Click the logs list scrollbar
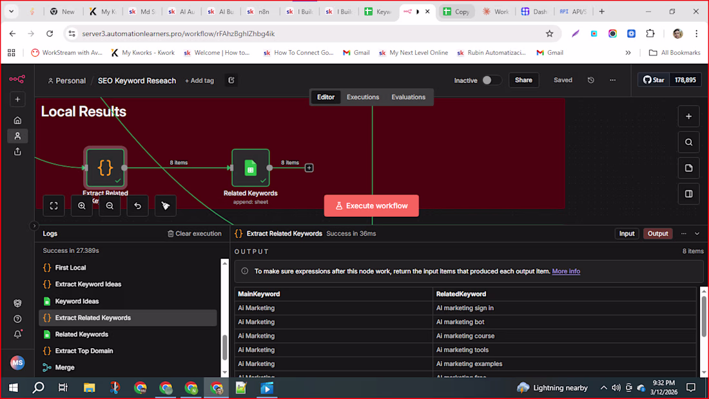Screen dimensions: 709x399 (x=225, y=347)
